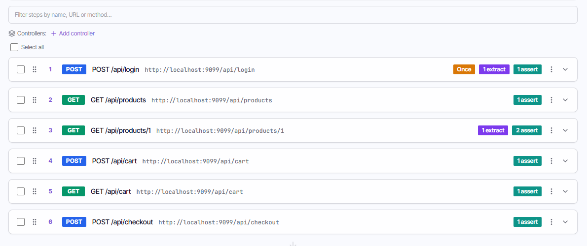Click the GET method badge on step 3
This screenshot has width=587, height=246.
pyautogui.click(x=73, y=131)
